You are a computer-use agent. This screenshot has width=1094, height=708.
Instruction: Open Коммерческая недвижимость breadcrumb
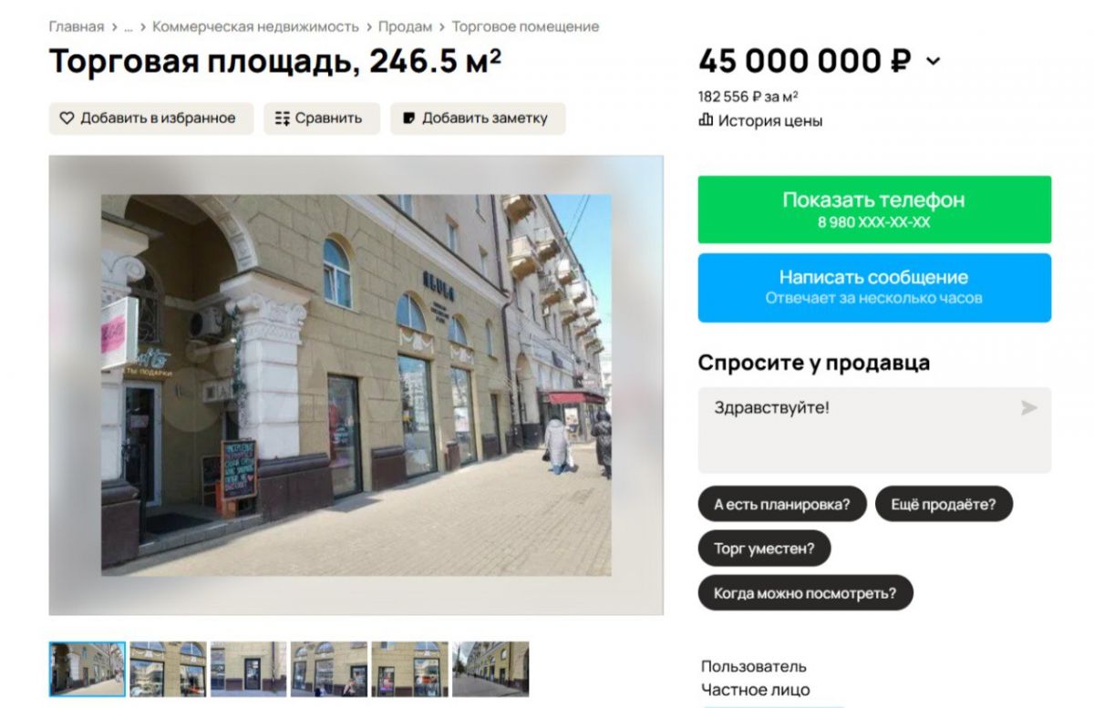click(256, 27)
